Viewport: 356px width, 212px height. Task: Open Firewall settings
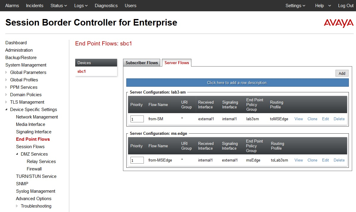(34, 169)
